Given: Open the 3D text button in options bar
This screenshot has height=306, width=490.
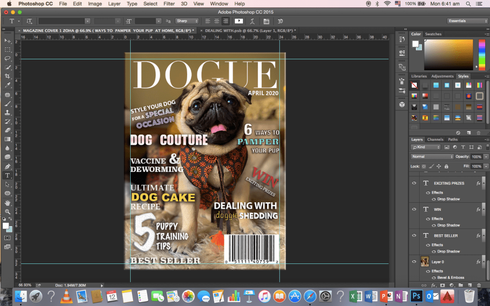Looking at the screenshot, I should 280,21.
